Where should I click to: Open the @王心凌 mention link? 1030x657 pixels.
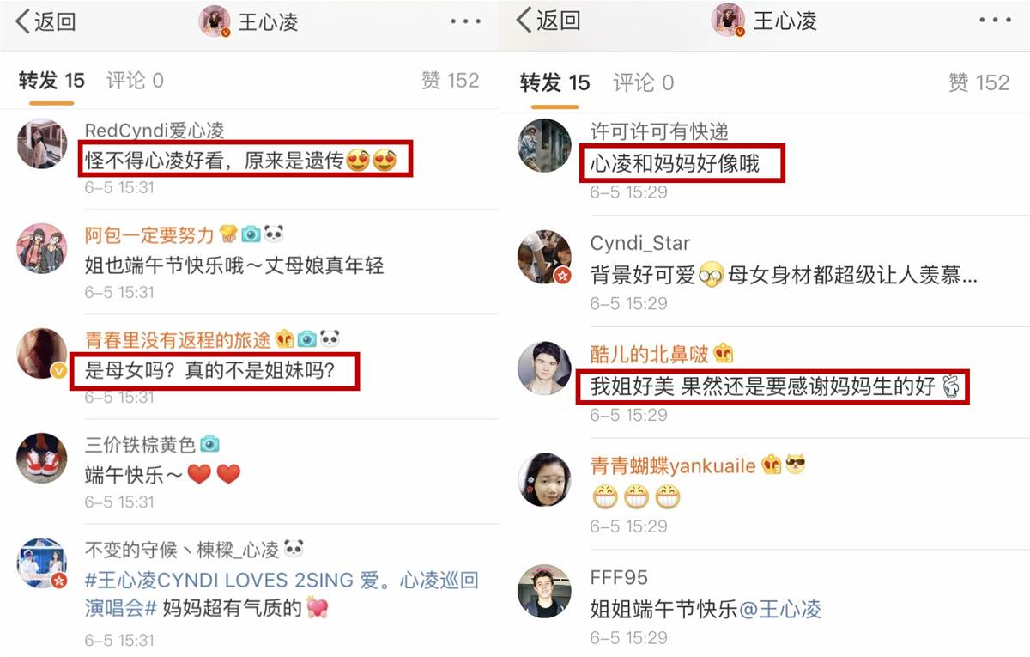point(780,610)
